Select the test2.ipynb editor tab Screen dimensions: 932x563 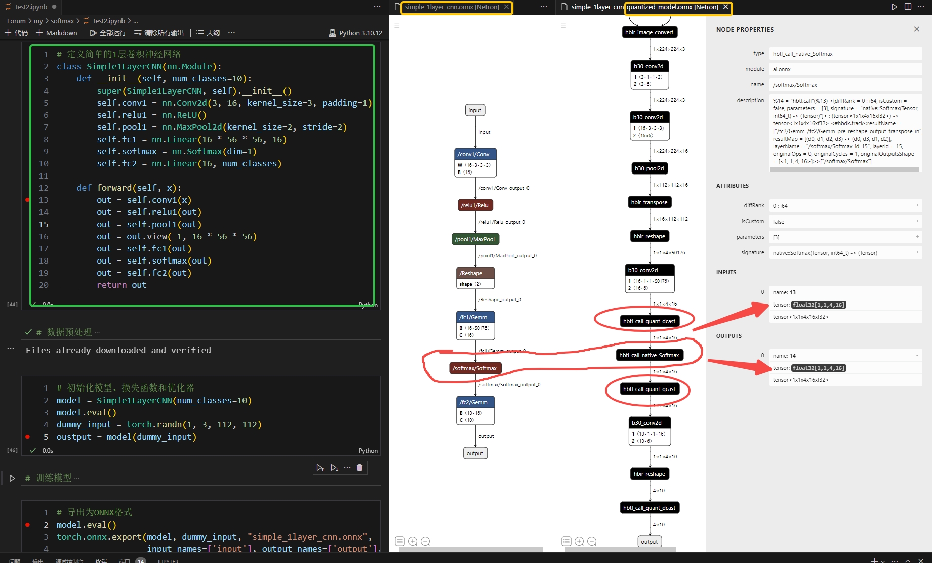coord(30,7)
